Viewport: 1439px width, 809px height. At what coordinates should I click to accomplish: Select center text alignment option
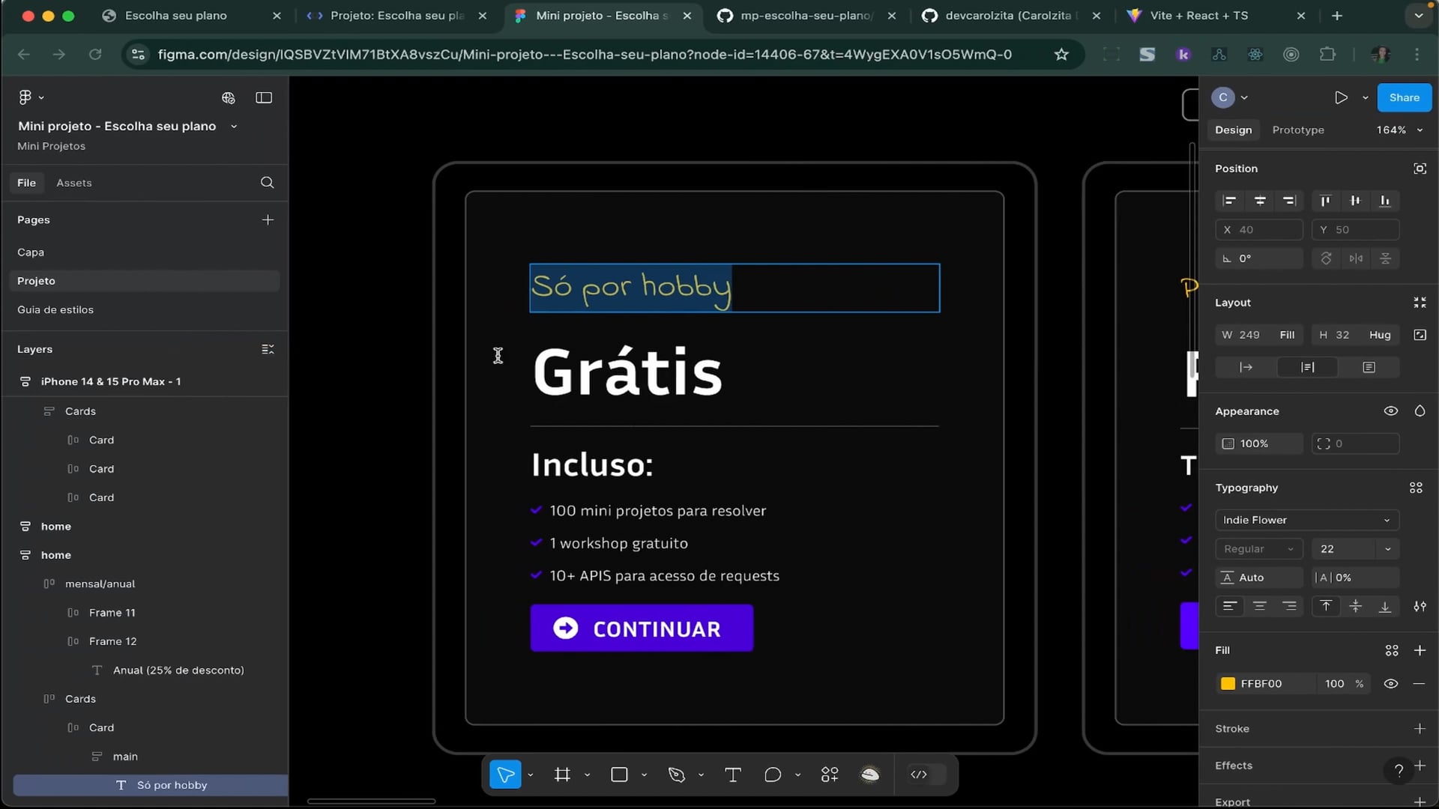(1260, 606)
